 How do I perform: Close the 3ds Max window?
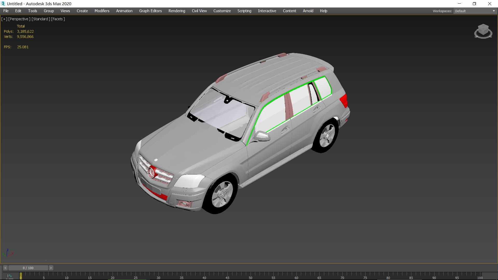pos(490,4)
